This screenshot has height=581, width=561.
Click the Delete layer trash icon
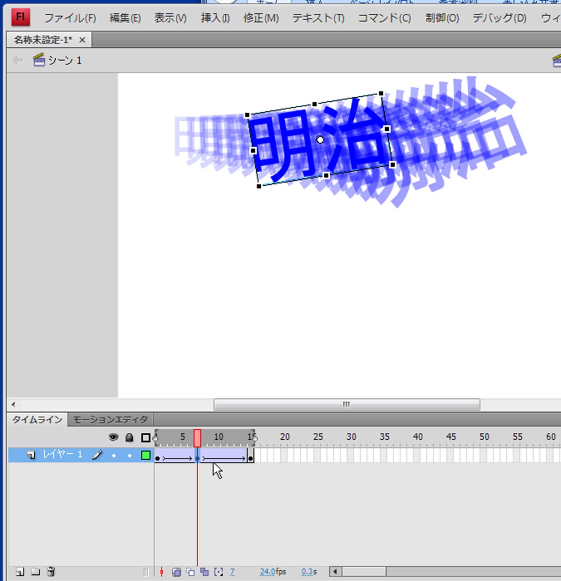click(x=51, y=572)
